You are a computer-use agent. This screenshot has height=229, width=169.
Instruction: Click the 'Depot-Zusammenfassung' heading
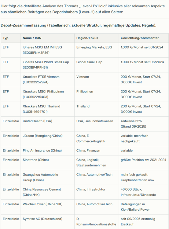tap(79, 25)
